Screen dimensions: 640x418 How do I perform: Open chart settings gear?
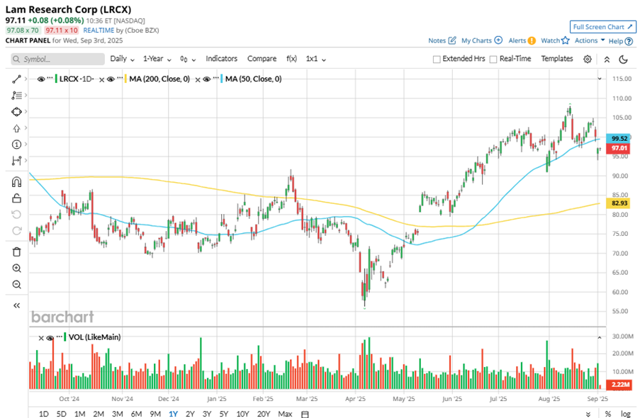[x=588, y=60]
